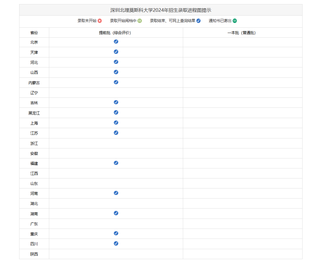The width and height of the screenshot is (317, 263).
Task: Click the blue check in 河北 row
Action: pyautogui.click(x=116, y=62)
